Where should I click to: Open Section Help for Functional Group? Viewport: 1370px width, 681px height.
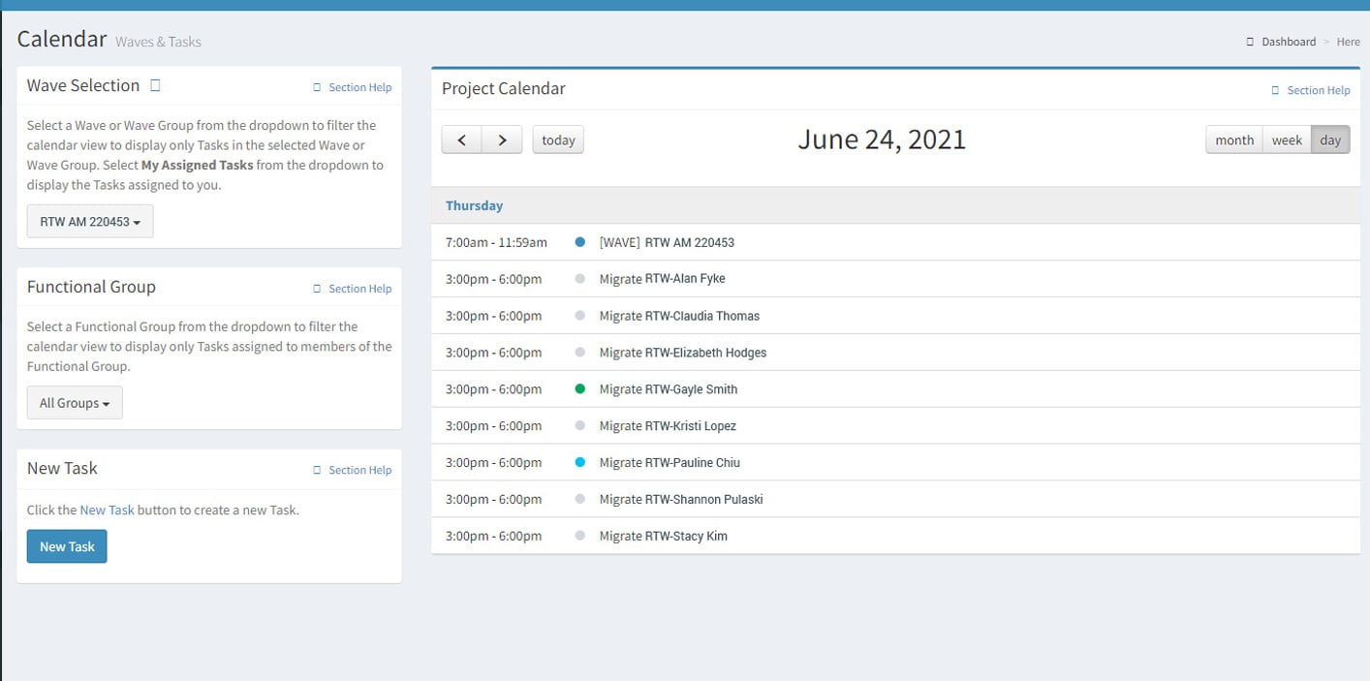[359, 289]
